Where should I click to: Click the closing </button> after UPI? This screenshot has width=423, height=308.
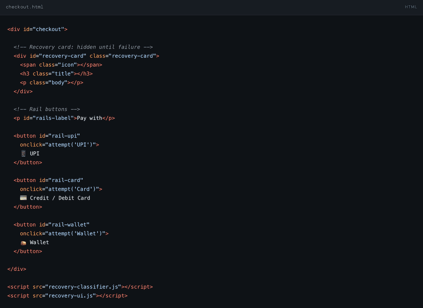(x=28, y=162)
